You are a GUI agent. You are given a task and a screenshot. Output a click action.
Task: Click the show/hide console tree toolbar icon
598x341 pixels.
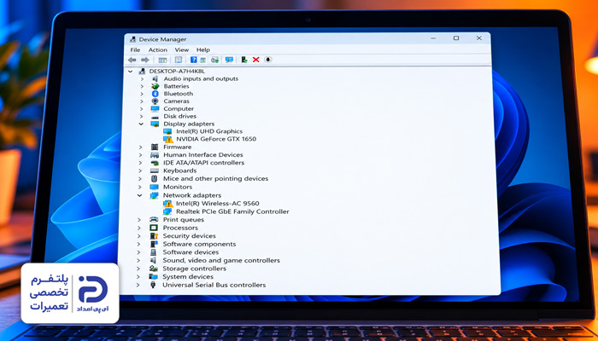pos(162,61)
